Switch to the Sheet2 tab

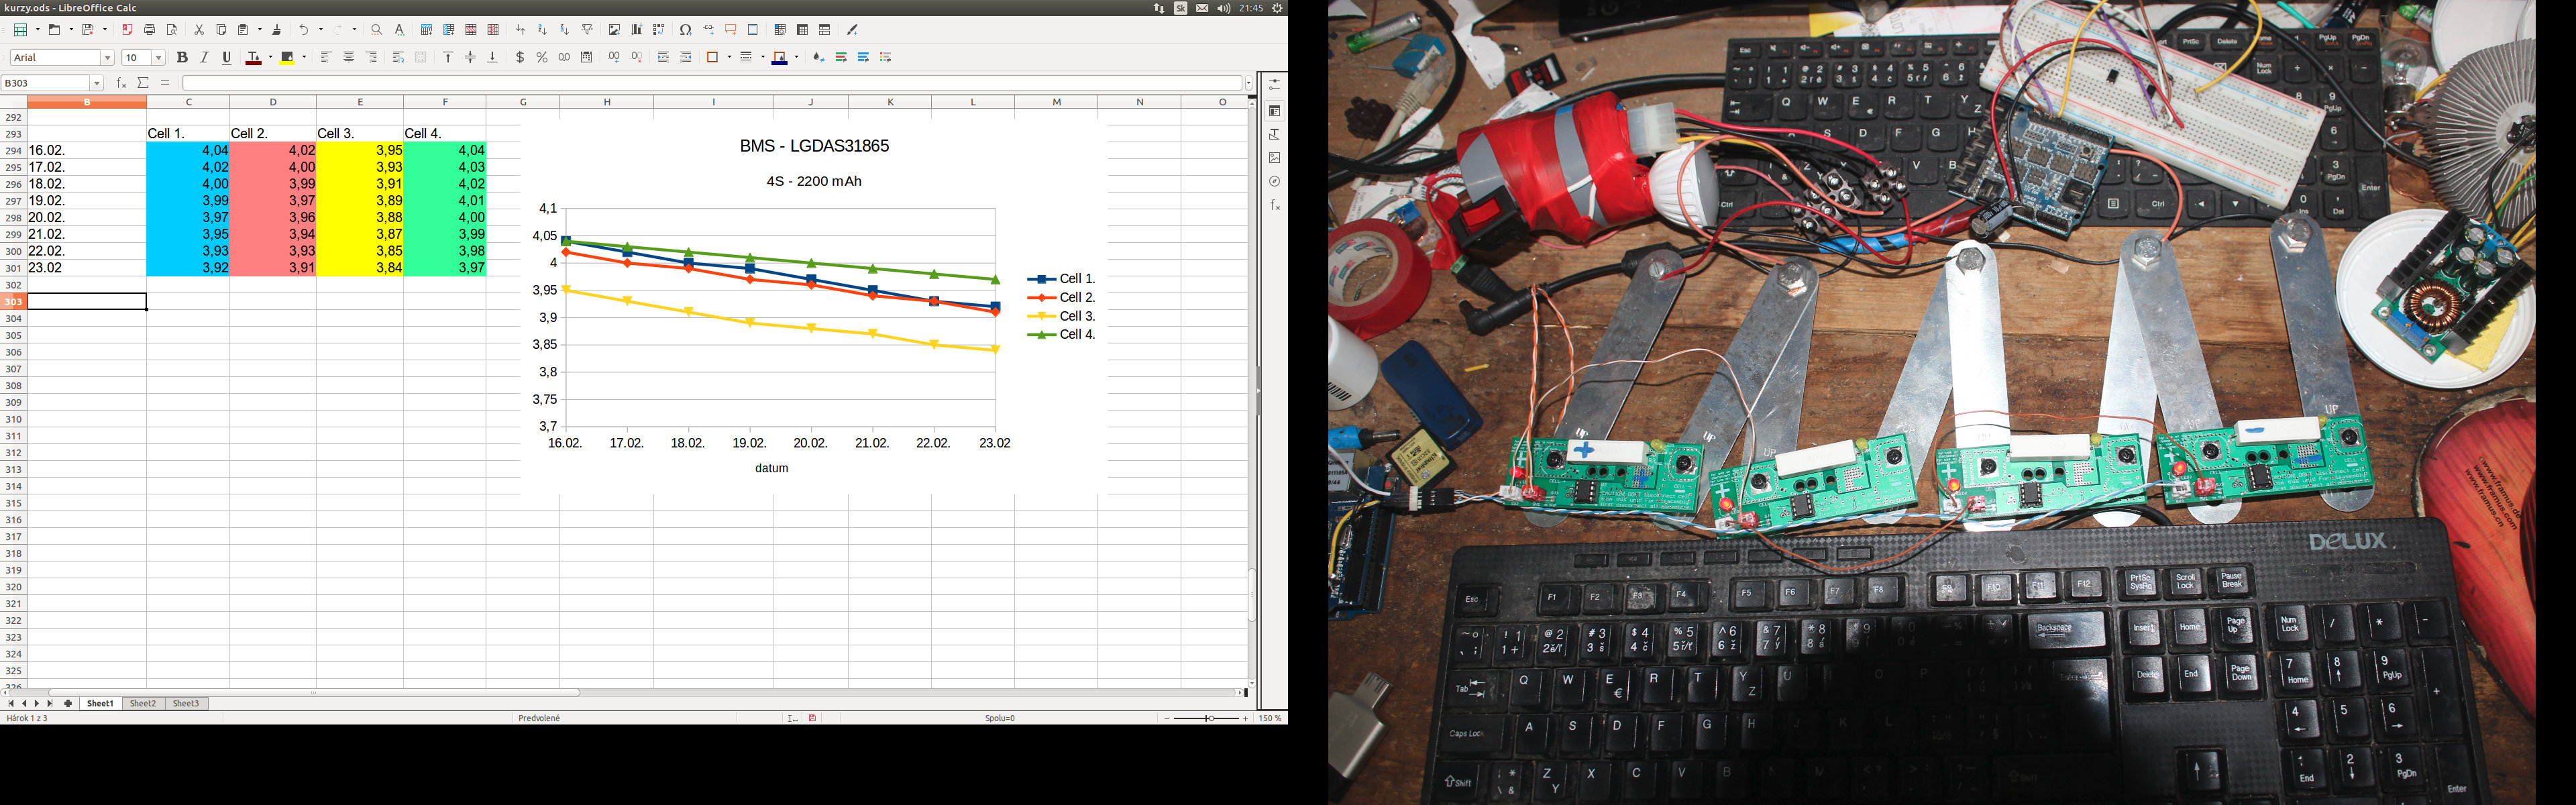coord(143,703)
